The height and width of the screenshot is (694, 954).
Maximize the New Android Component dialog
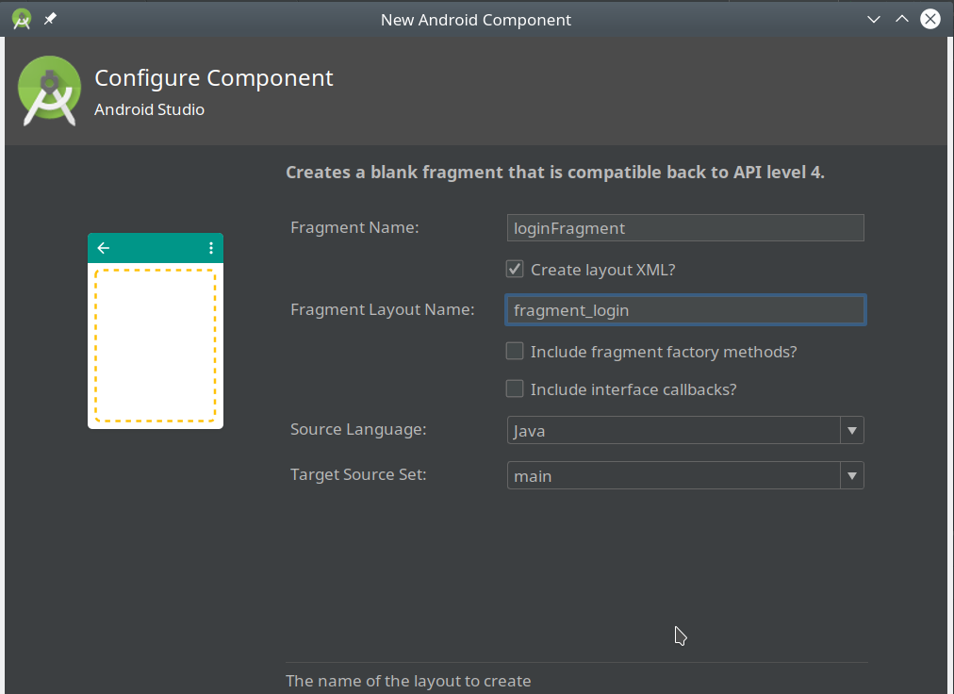[x=902, y=20]
